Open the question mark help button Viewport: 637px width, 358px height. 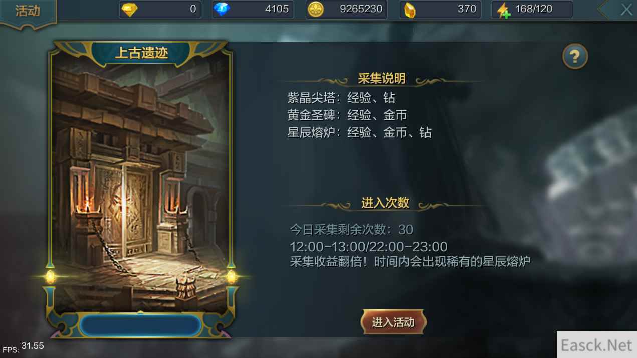tap(575, 56)
